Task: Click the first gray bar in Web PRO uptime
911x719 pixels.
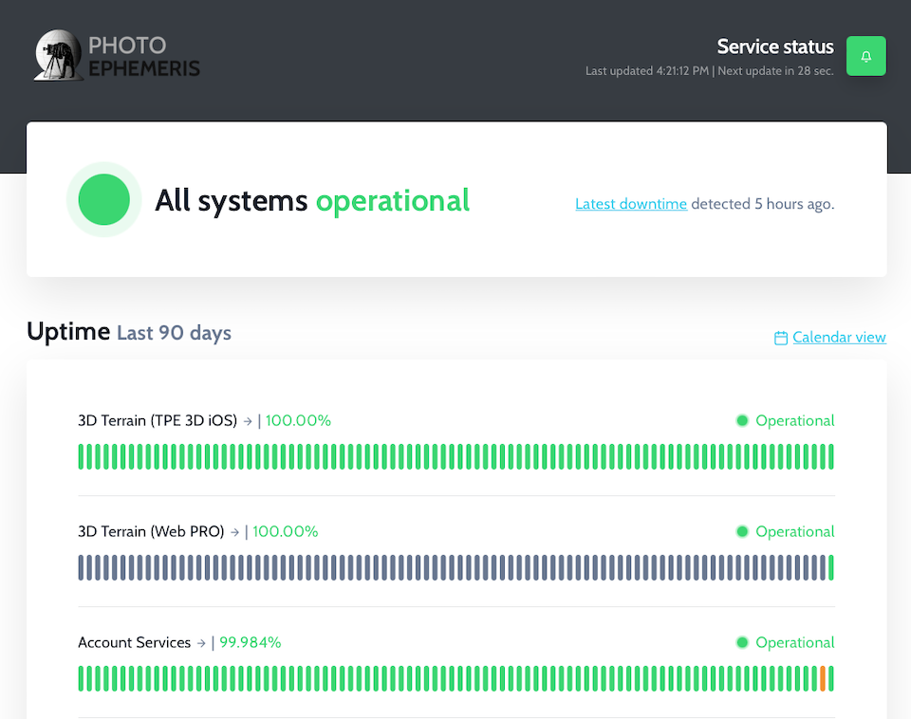Action: (x=81, y=567)
